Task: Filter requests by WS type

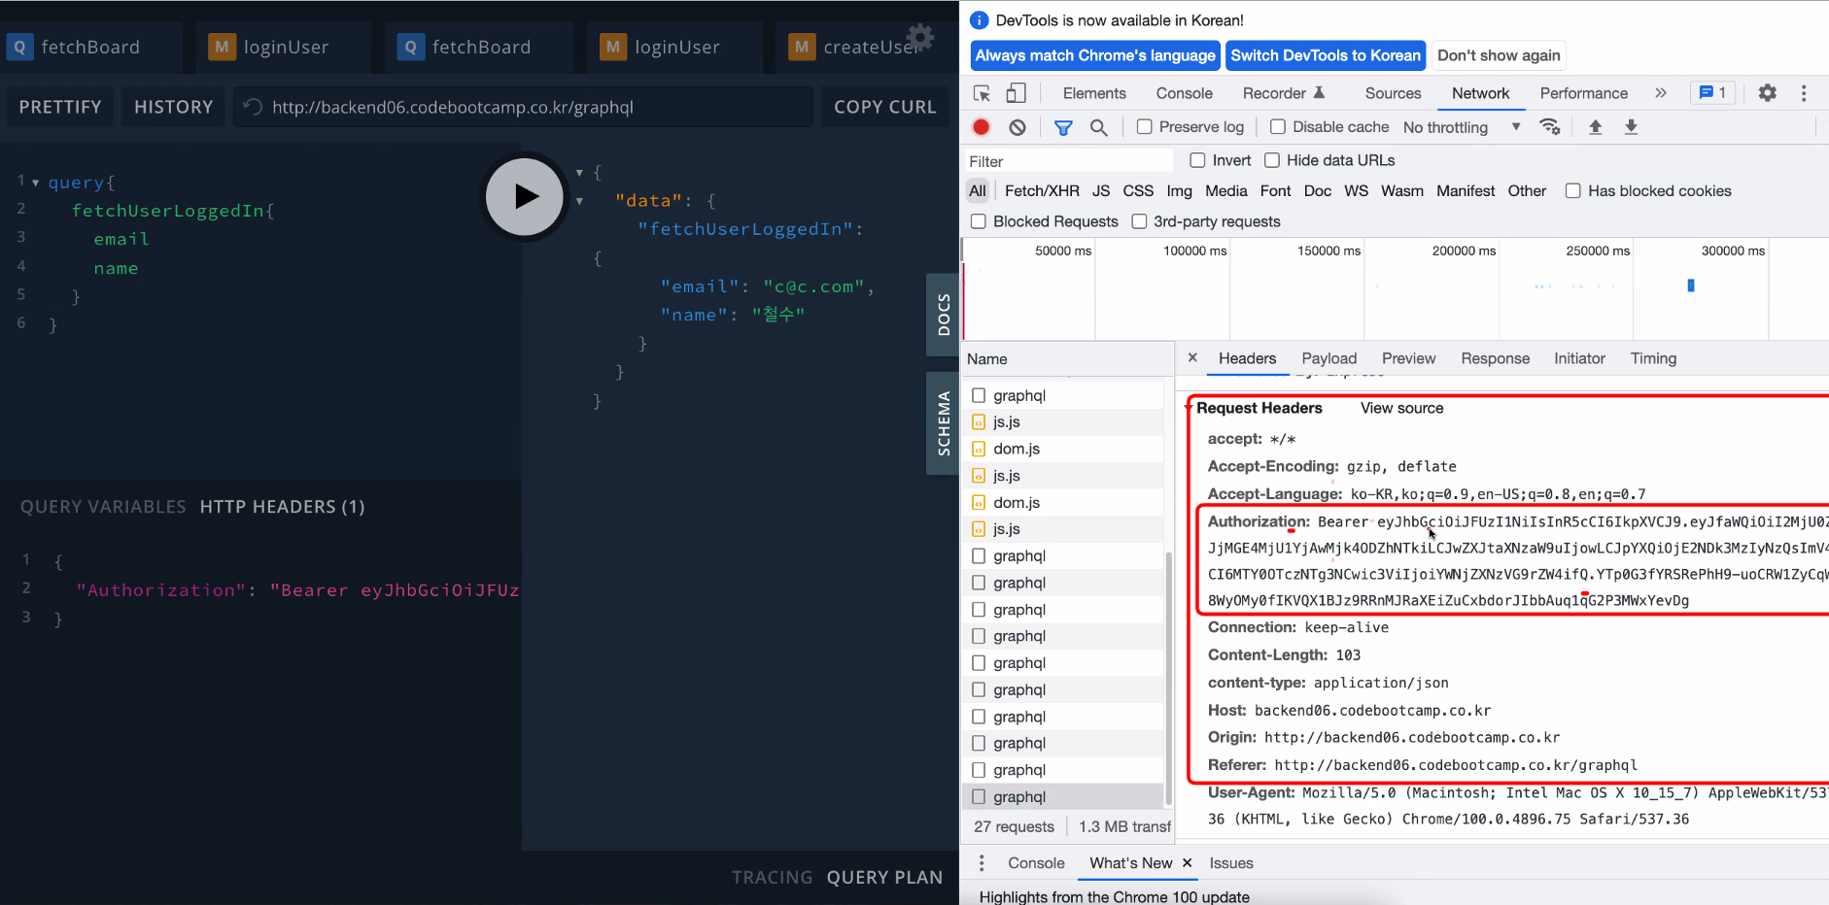Action: (x=1356, y=191)
